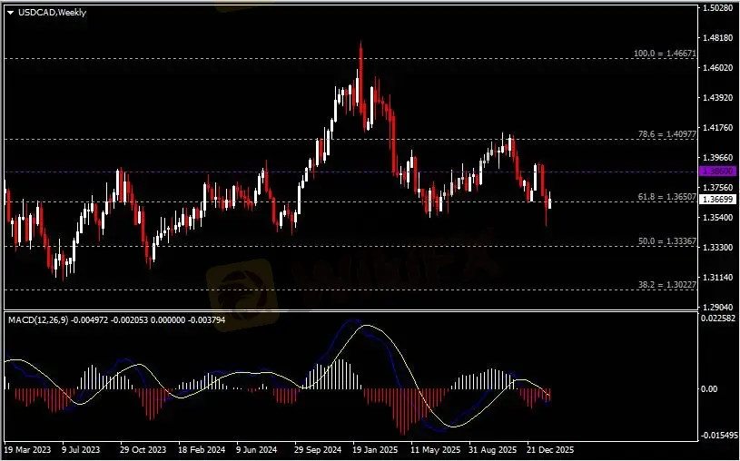Viewport: 740px width, 461px height.
Task: Click the 9 Jun 2024 date label
Action: tap(256, 450)
